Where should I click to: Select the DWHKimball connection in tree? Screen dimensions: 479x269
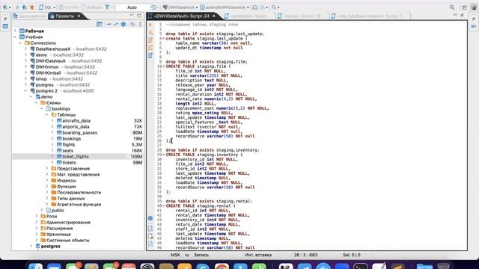(x=48, y=73)
